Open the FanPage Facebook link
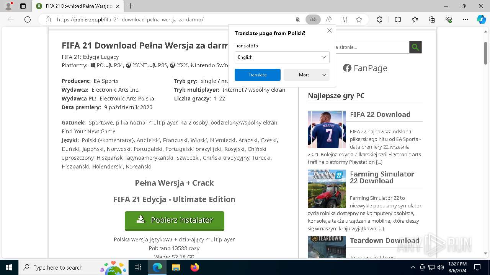This screenshot has width=490, height=275. point(365,68)
